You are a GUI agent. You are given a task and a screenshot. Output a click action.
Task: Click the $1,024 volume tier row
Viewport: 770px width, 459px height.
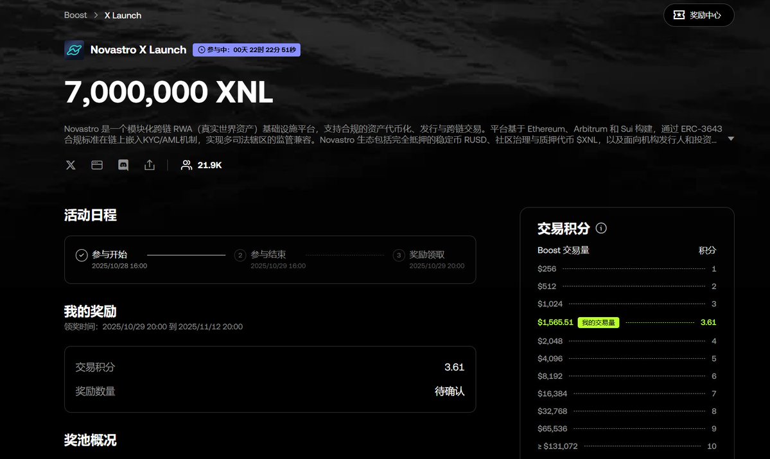pyautogui.click(x=627, y=304)
